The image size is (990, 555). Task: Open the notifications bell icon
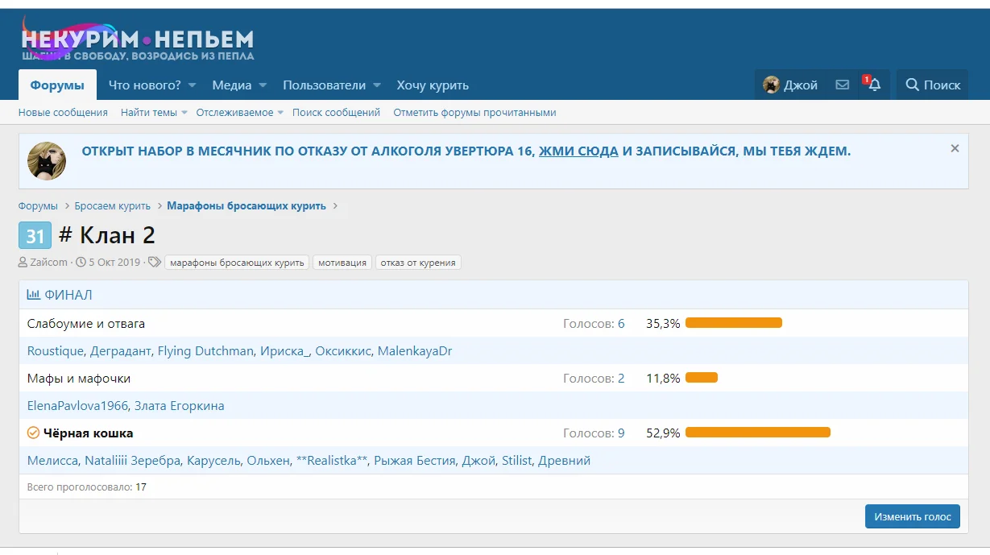tap(874, 85)
